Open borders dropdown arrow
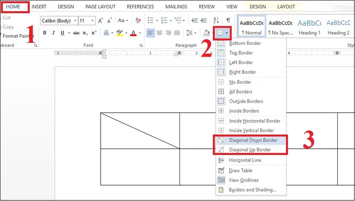The width and height of the screenshot is (355, 201). 227,33
